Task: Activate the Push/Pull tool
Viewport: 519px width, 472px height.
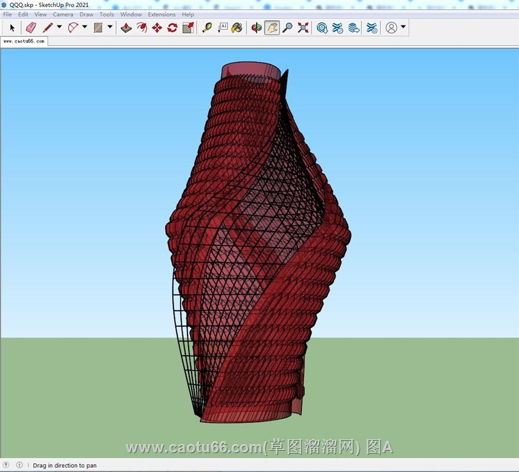Action: point(126,28)
